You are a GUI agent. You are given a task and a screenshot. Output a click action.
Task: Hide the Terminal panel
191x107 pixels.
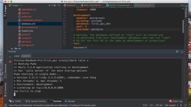pos(182,51)
